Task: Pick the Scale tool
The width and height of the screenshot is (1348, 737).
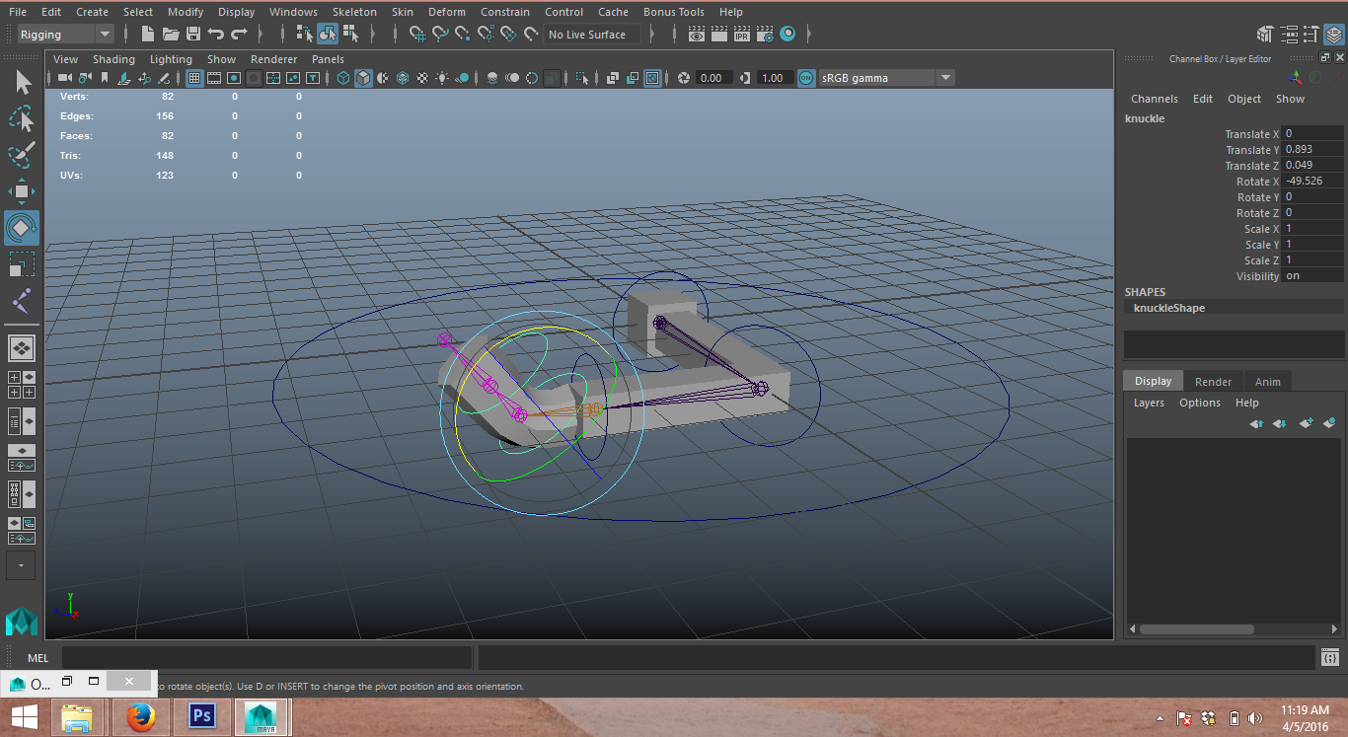Action: [22, 264]
